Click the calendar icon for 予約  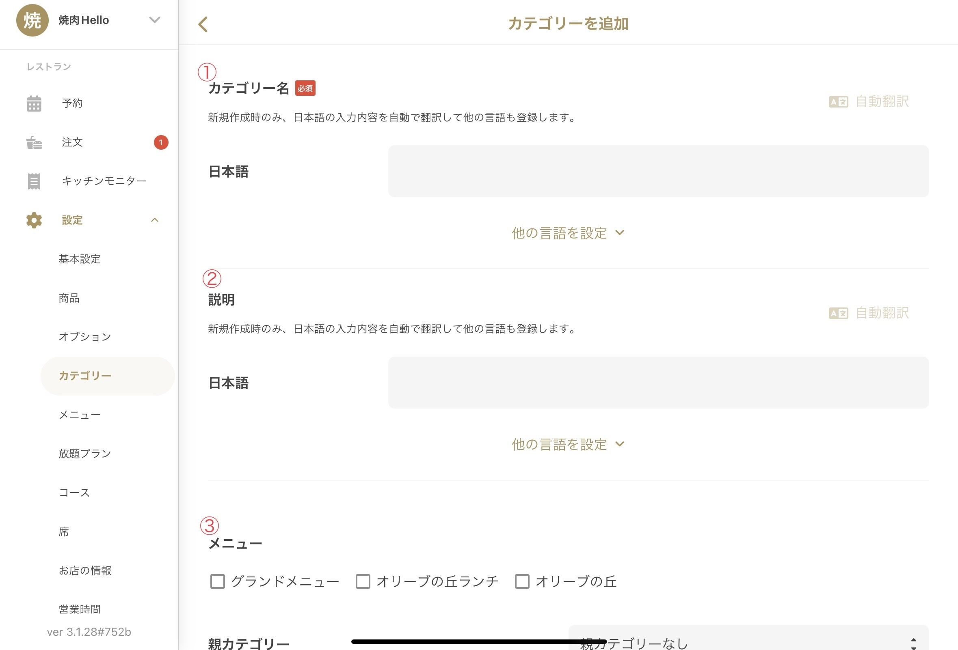point(34,103)
